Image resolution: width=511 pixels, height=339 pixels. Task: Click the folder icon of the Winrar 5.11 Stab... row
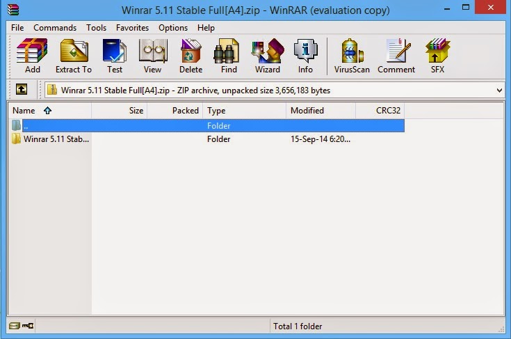tap(16, 139)
